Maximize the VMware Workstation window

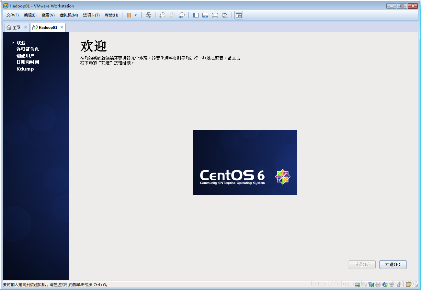coord(402,6)
